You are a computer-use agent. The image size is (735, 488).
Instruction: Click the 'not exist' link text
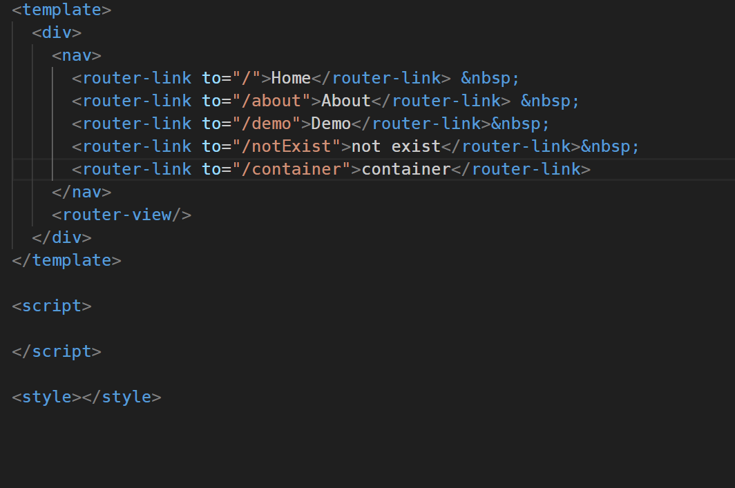pos(396,146)
